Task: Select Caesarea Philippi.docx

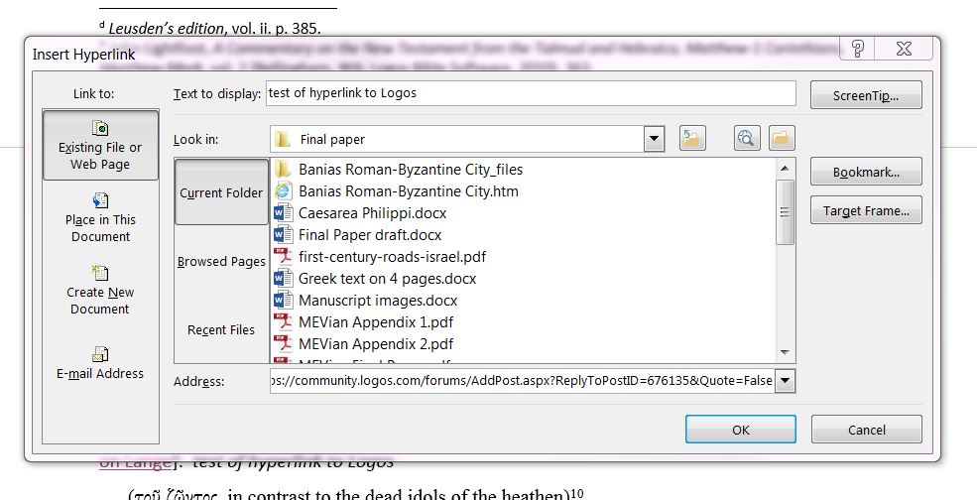Action: pos(373,212)
